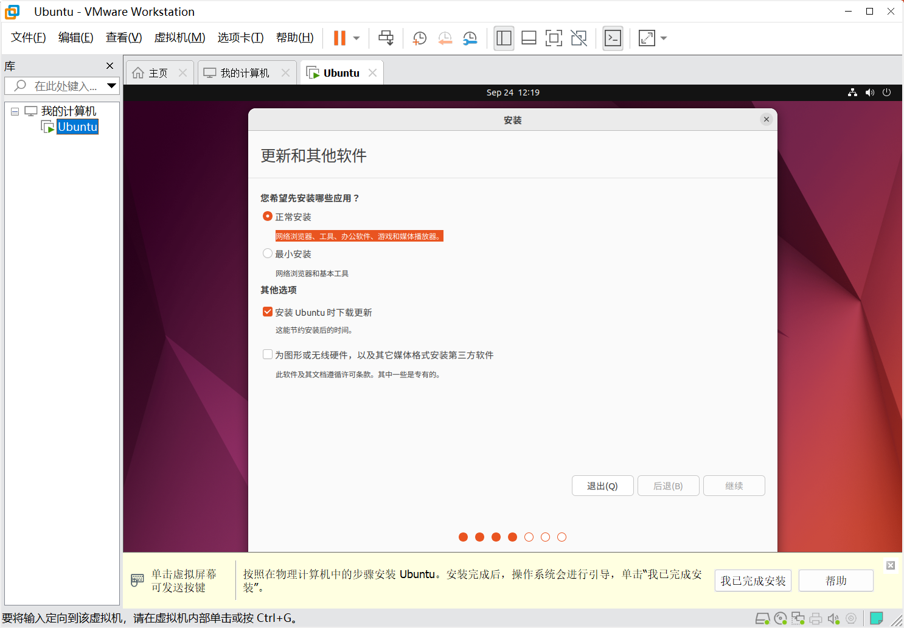Screen dimensions: 904x628
Task: Pause the virtual machine with the orange icon
Action: click(339, 38)
